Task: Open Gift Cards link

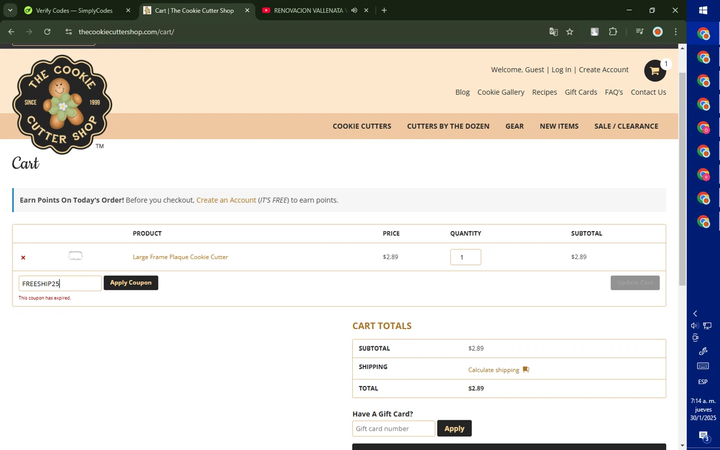Action: [x=581, y=92]
